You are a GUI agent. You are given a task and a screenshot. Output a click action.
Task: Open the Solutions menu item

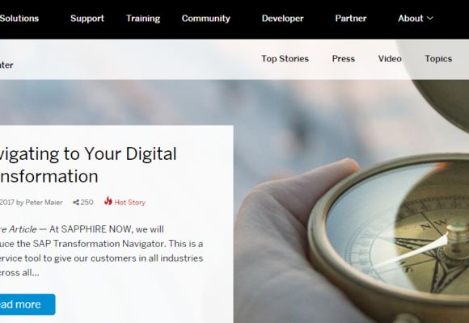coord(19,19)
